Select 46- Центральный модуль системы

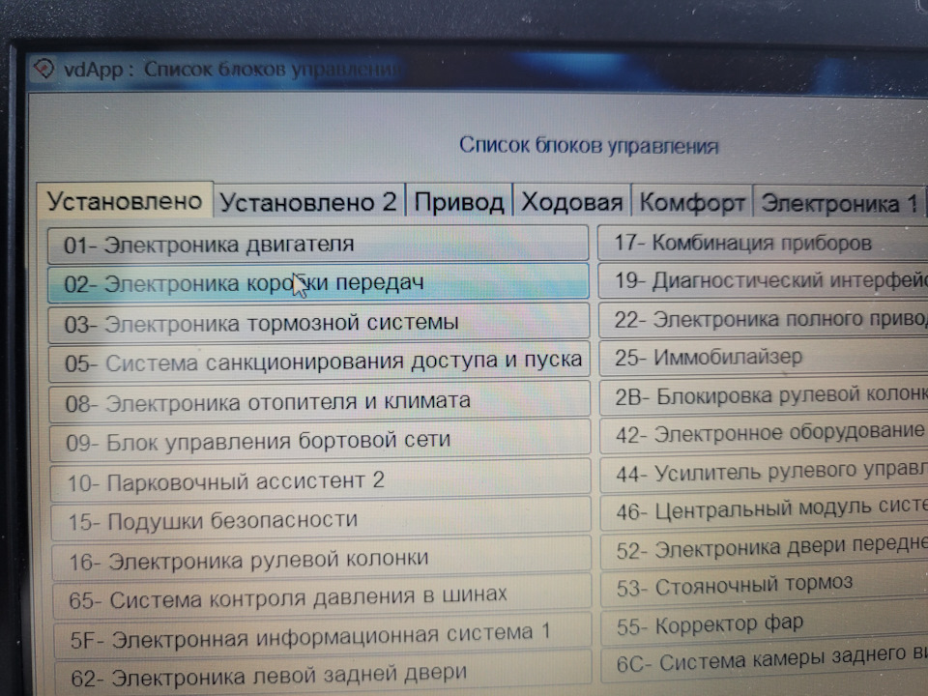766,510
